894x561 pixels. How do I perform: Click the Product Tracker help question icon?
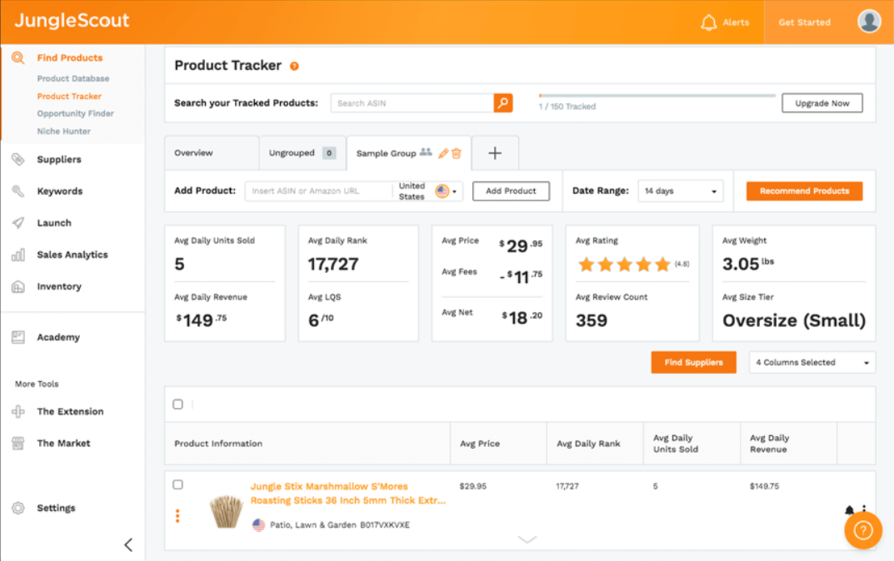coord(294,66)
